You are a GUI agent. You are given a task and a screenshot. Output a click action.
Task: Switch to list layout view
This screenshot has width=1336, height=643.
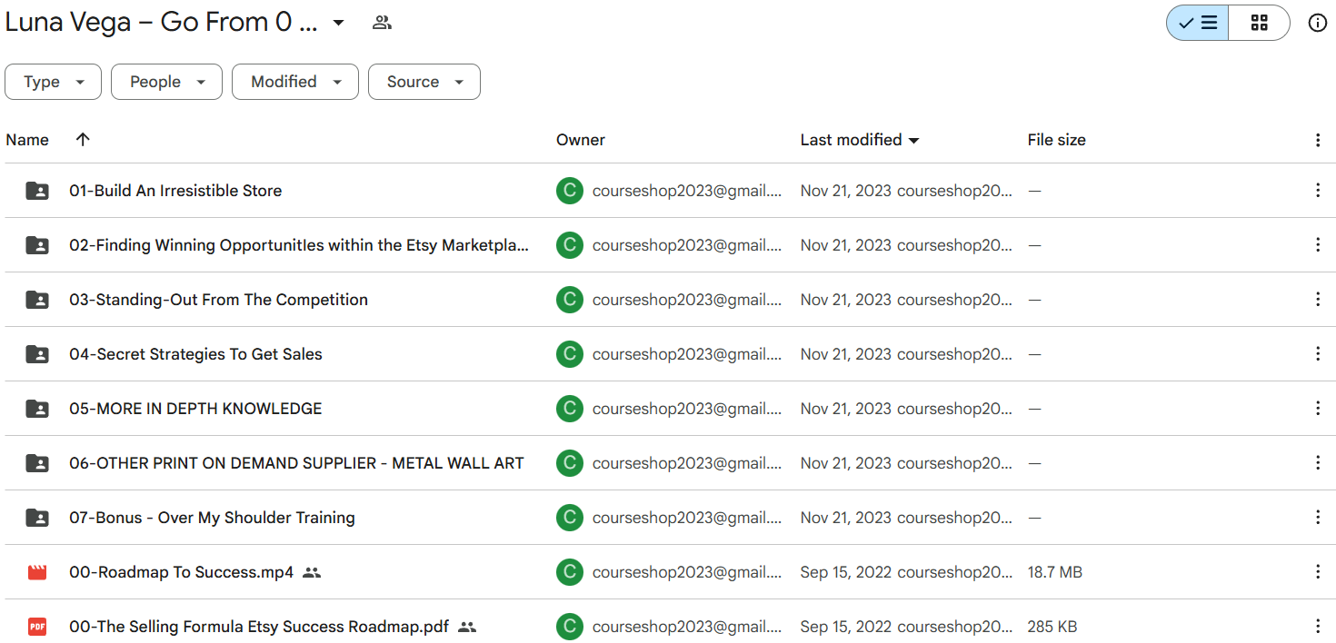1197,24
